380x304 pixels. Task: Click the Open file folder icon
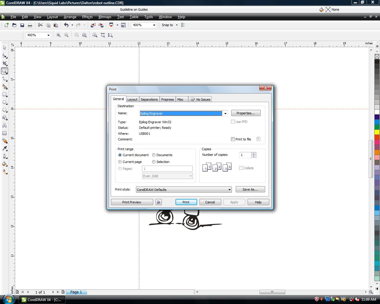pyautogui.click(x=14, y=25)
